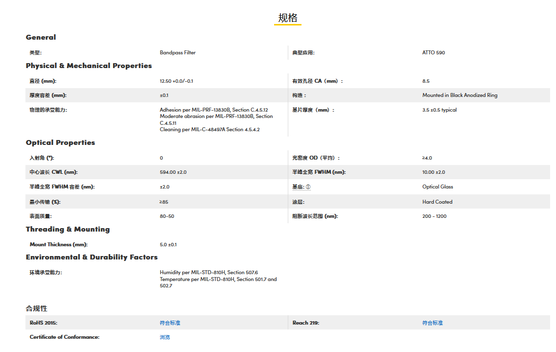Select the 规格 heading tab

(x=288, y=18)
